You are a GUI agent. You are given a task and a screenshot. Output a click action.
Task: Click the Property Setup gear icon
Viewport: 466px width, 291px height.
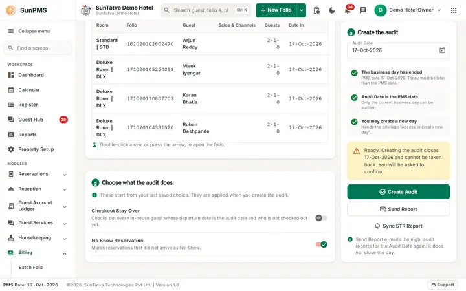(11, 149)
